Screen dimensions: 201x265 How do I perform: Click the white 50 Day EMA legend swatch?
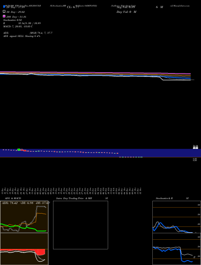(x=4, y=12)
